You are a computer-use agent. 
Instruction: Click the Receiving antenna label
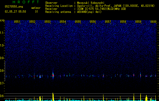click(58, 12)
